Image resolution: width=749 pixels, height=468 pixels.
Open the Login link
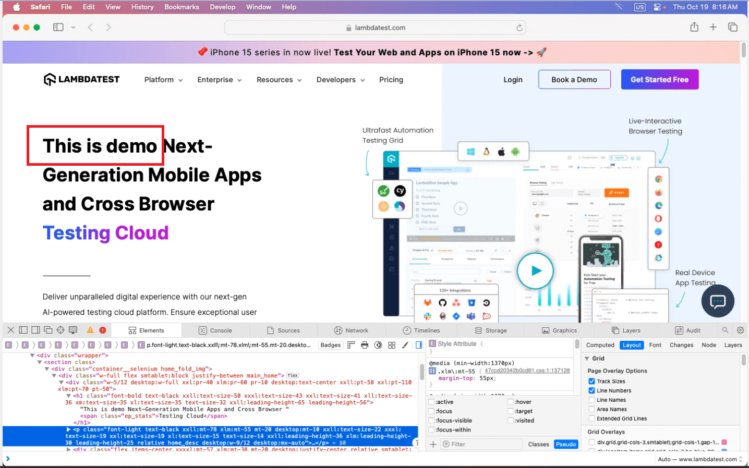click(x=513, y=80)
